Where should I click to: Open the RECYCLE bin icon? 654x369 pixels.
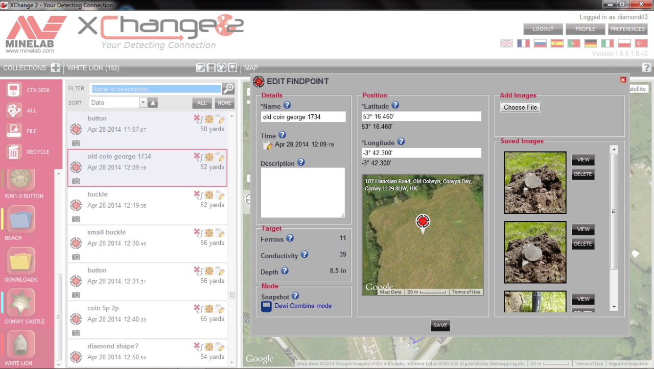14,152
